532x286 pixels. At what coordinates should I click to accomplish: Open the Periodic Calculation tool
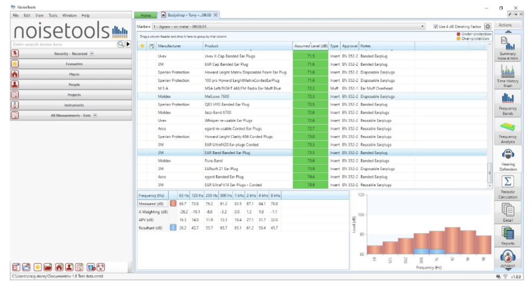coord(507,187)
